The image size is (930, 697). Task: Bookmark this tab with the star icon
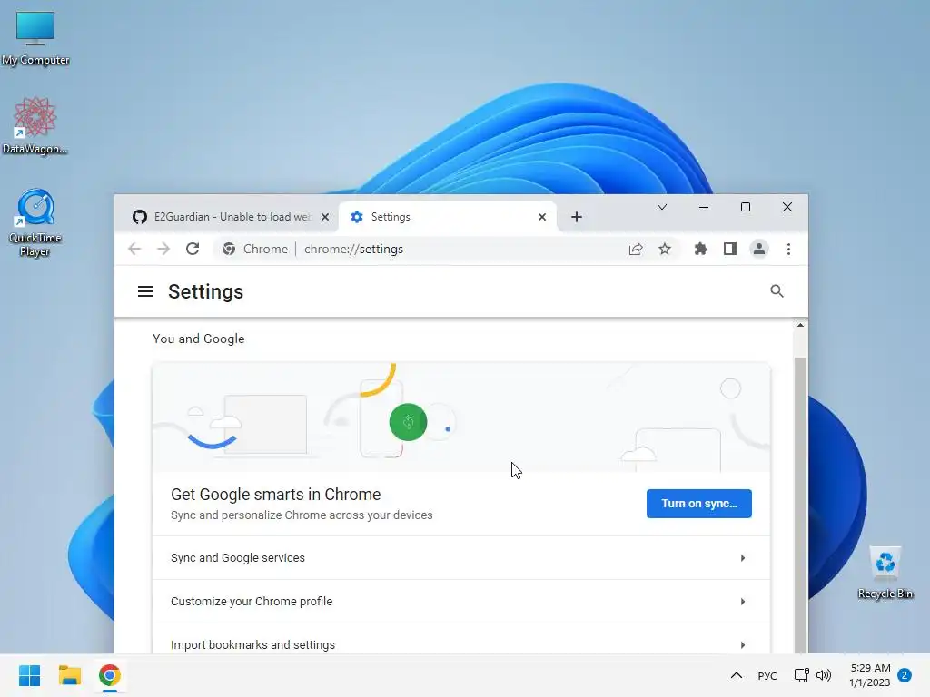(x=665, y=249)
